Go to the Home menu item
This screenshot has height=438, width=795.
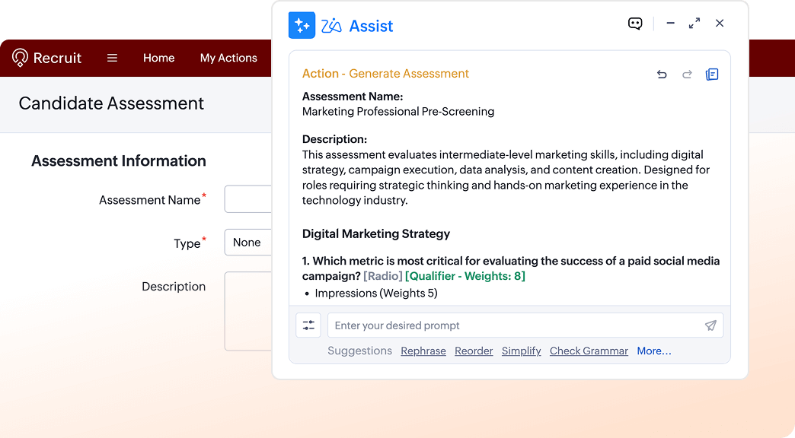coord(158,58)
